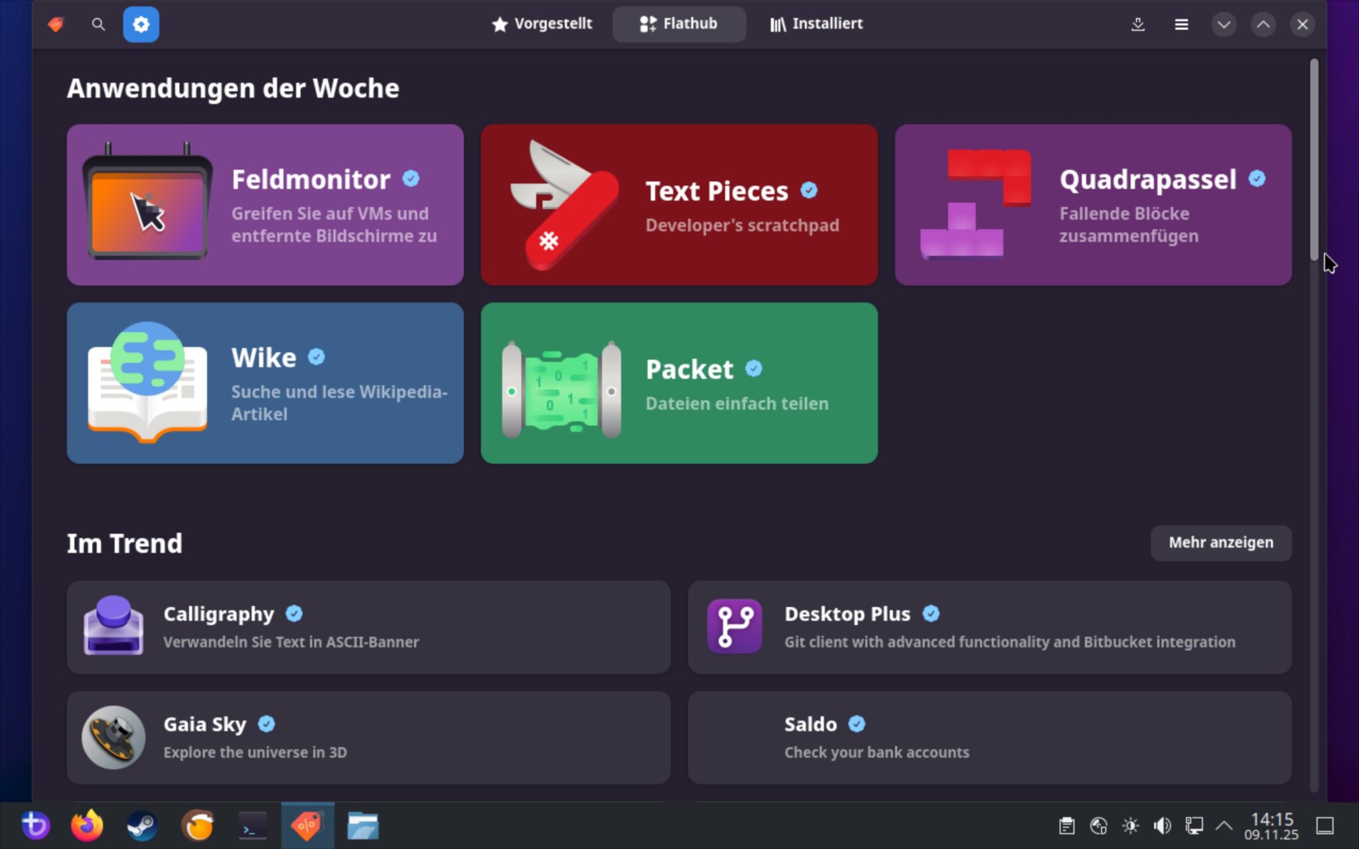Collapse the window with the down chevron
The height and width of the screenshot is (849, 1359).
(x=1224, y=24)
